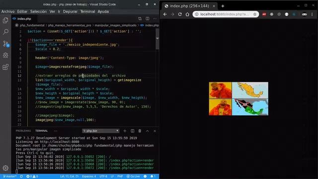This screenshot has width=318, height=179.
Task: Select the TERMINAL panel tab
Action: pyautogui.click(x=41, y=131)
